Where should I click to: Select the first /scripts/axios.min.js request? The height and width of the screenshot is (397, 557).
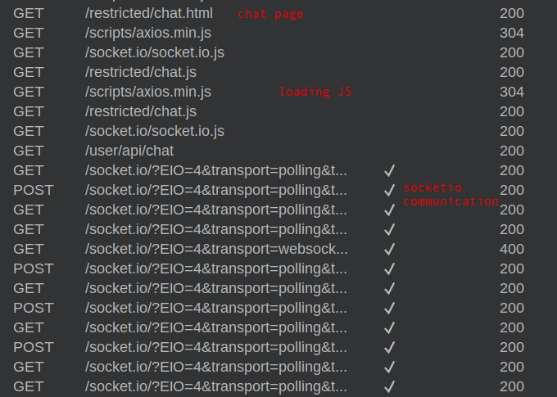tap(147, 33)
